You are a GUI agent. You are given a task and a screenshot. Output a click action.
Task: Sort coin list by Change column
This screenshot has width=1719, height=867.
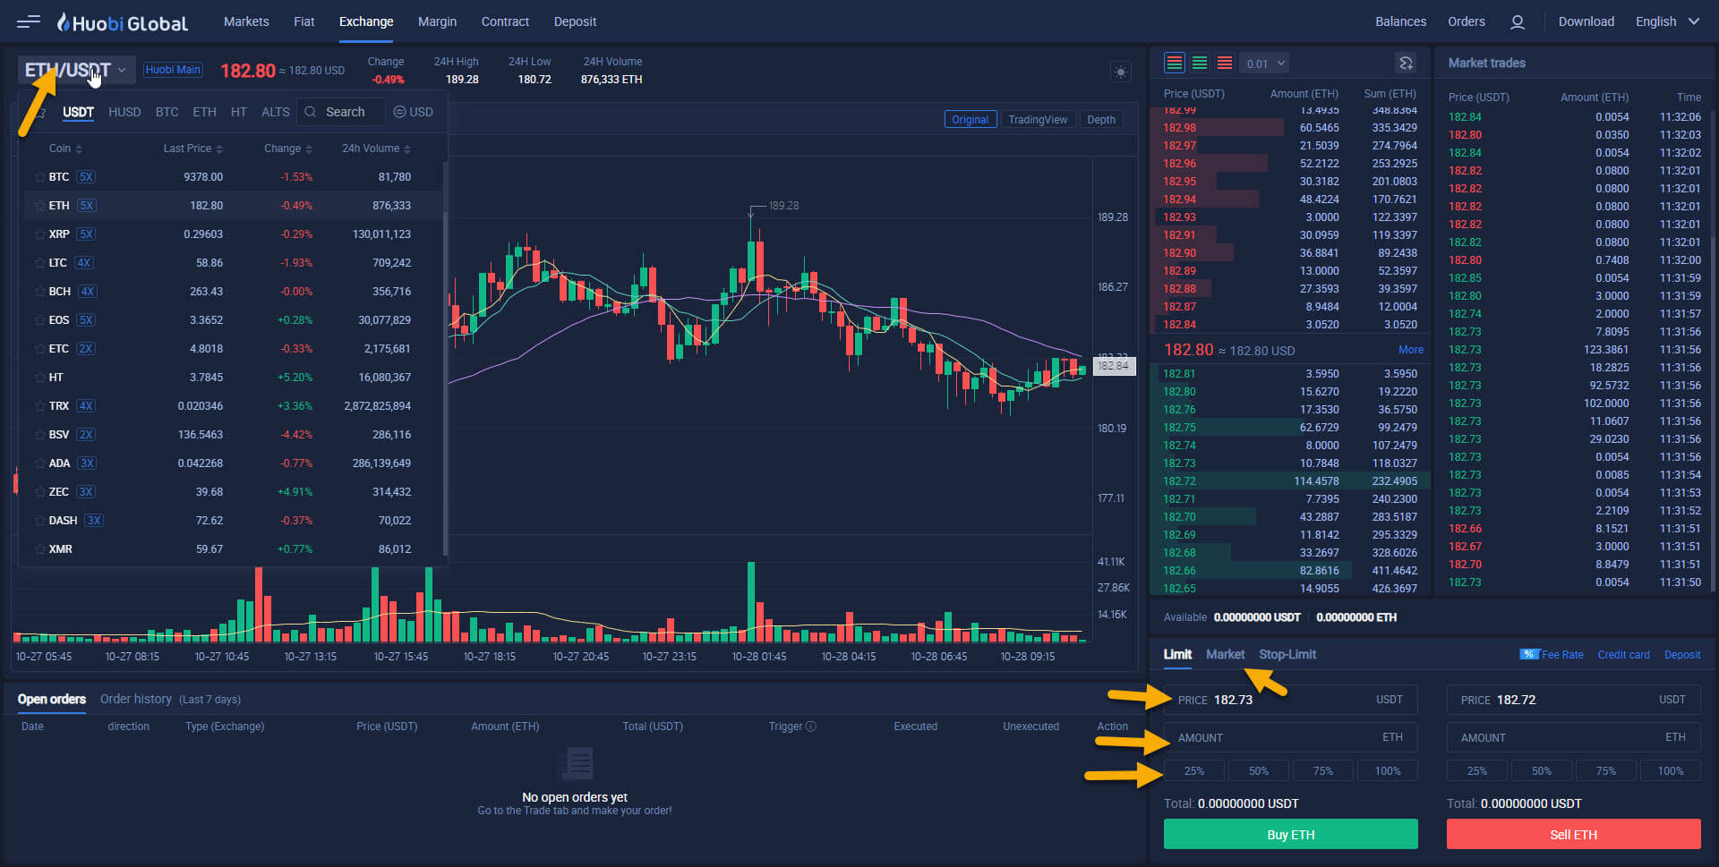(x=287, y=149)
